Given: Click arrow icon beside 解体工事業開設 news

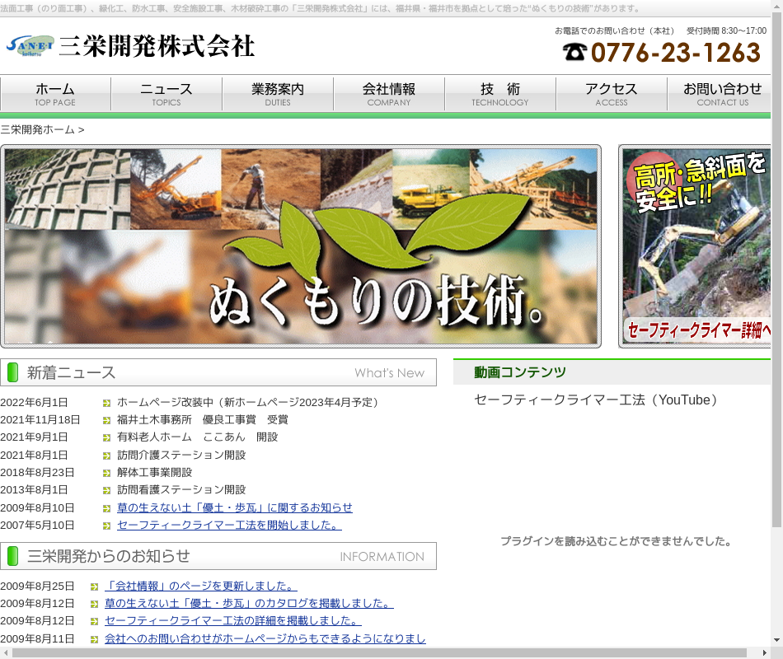Looking at the screenshot, I should [107, 473].
